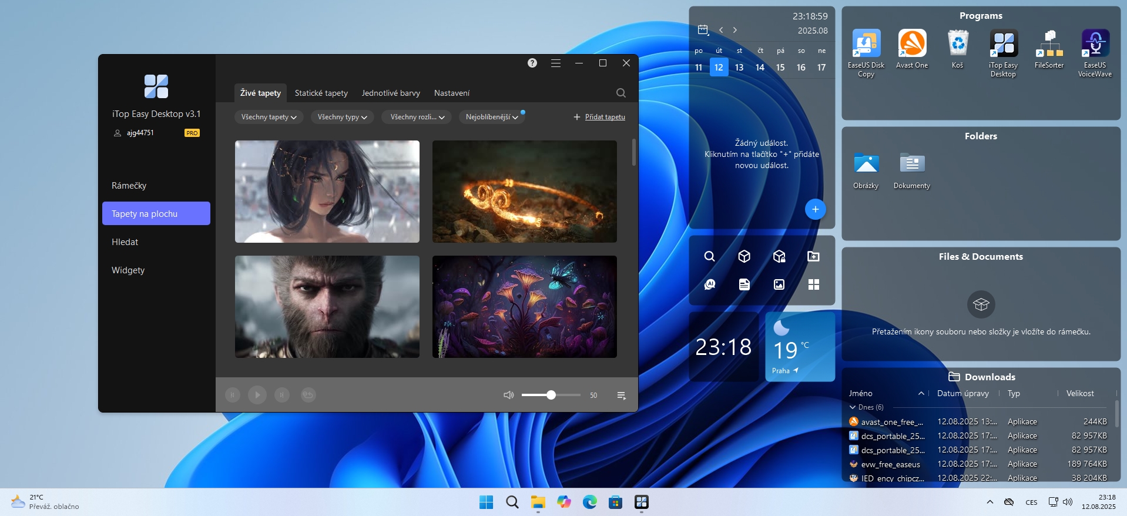Open FileSorter shortcut
This screenshot has height=516, width=1127.
click(x=1049, y=49)
